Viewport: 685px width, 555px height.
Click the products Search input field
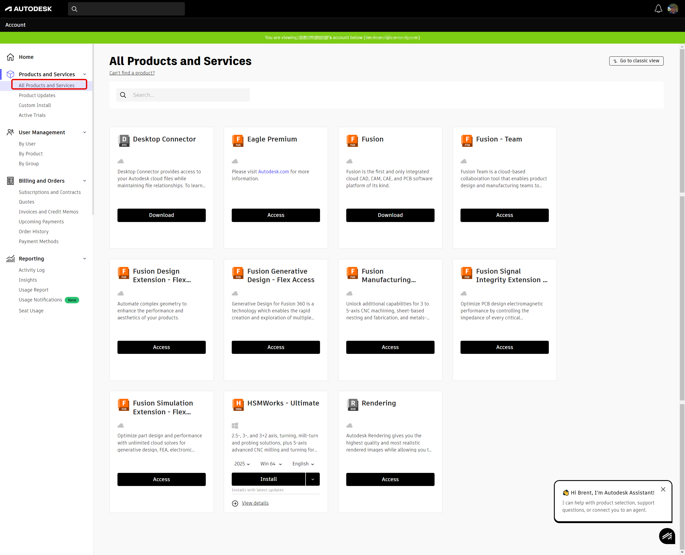189,95
